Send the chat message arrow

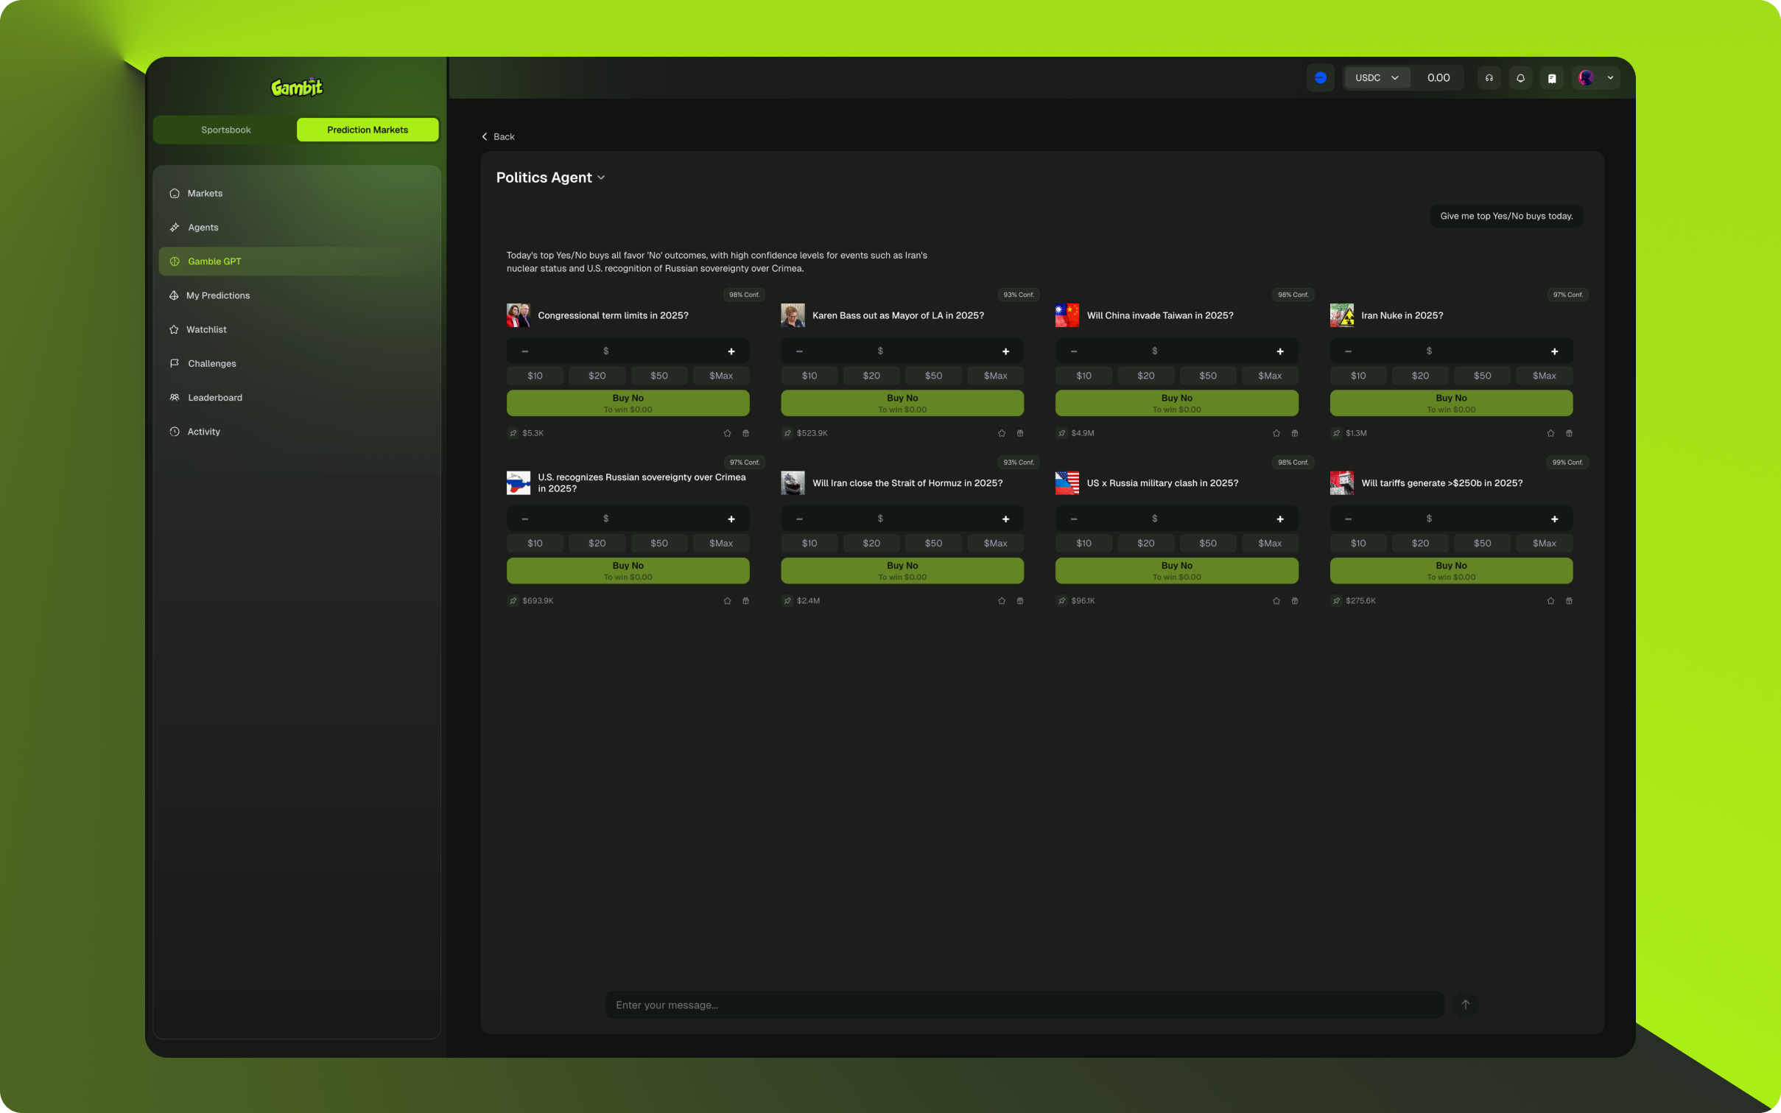(1465, 1005)
